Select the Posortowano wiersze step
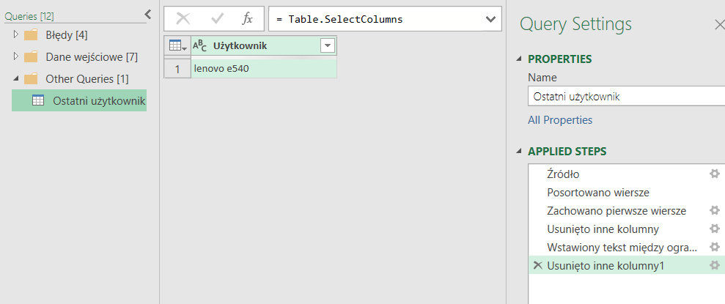725x304 pixels. tap(597, 192)
